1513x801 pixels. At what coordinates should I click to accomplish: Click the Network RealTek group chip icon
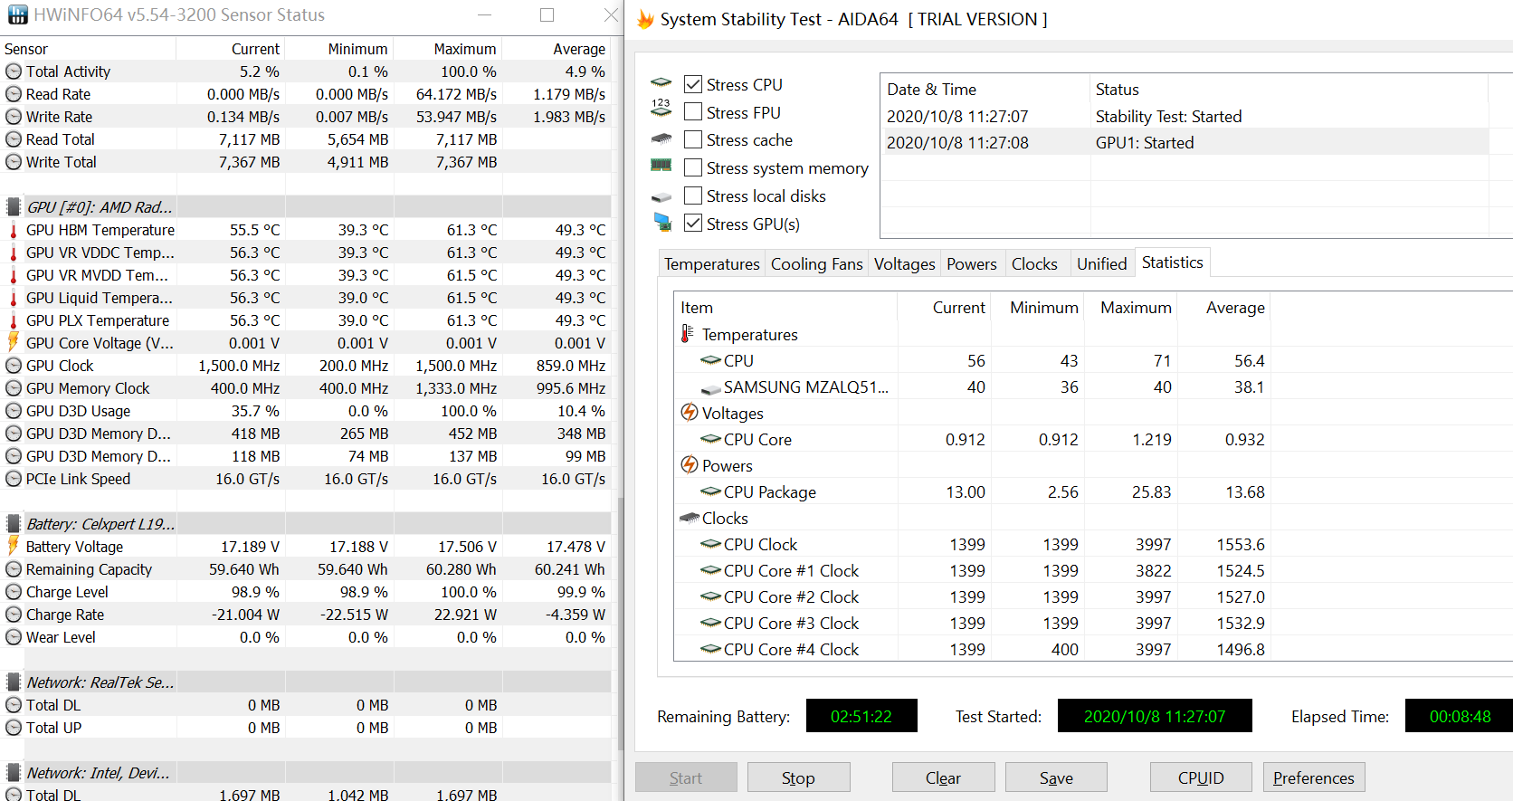pos(14,682)
